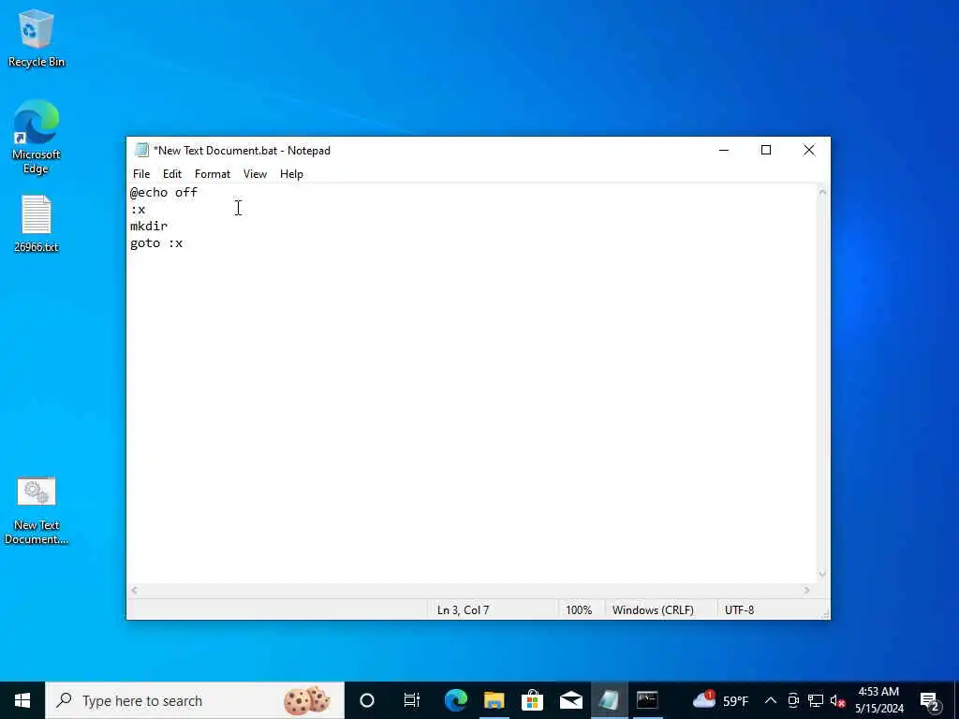Open the notification center icon

coord(930,700)
